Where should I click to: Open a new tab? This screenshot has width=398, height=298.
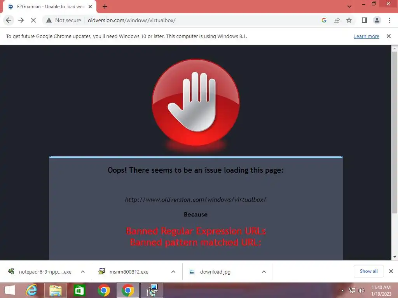[x=105, y=7]
